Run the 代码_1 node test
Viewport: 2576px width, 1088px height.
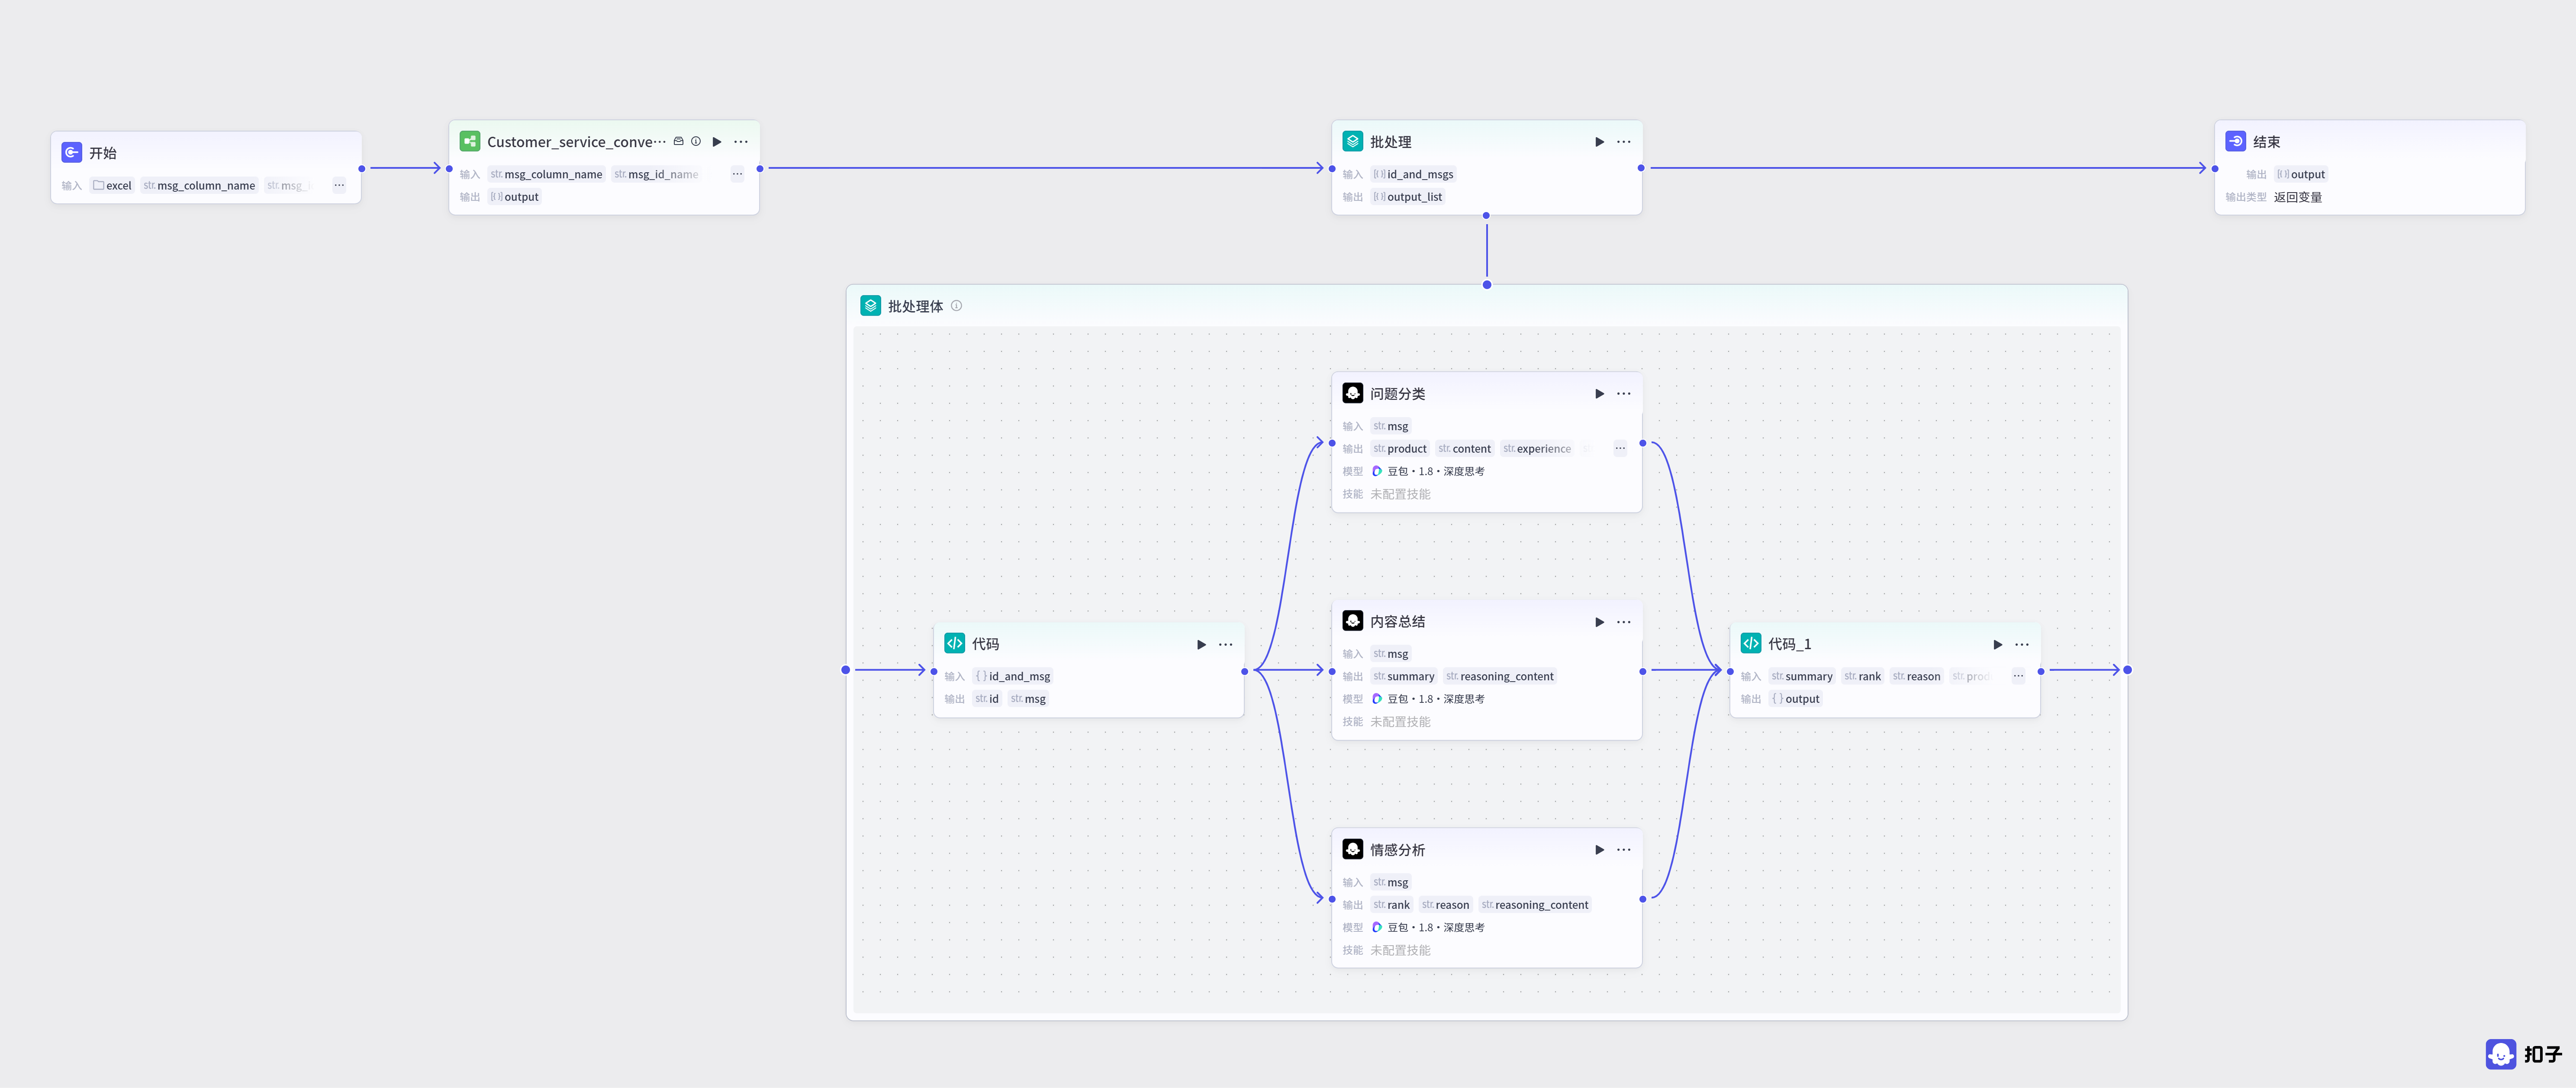1998,644
